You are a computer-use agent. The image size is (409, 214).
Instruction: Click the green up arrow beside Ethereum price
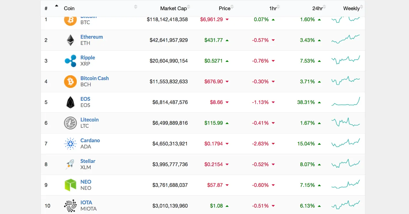(x=227, y=40)
